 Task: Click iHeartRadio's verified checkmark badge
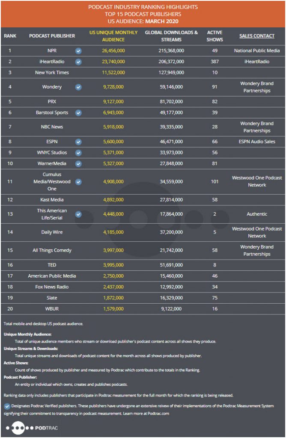pos(78,62)
